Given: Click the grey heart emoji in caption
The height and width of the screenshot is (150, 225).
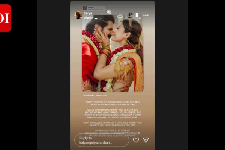Looking at the screenshot, I should 139,133.
